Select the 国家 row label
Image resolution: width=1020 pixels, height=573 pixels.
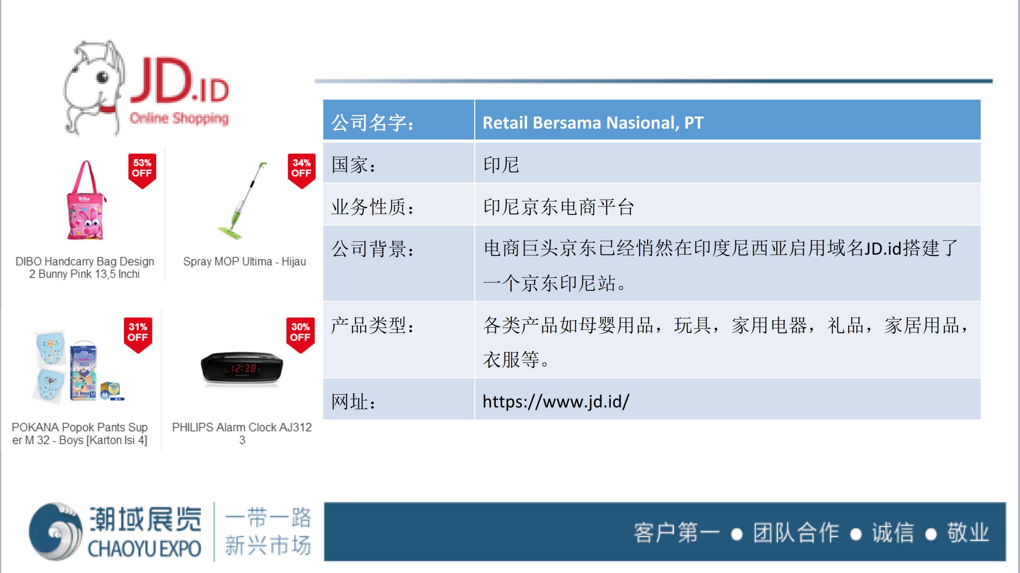click(353, 165)
